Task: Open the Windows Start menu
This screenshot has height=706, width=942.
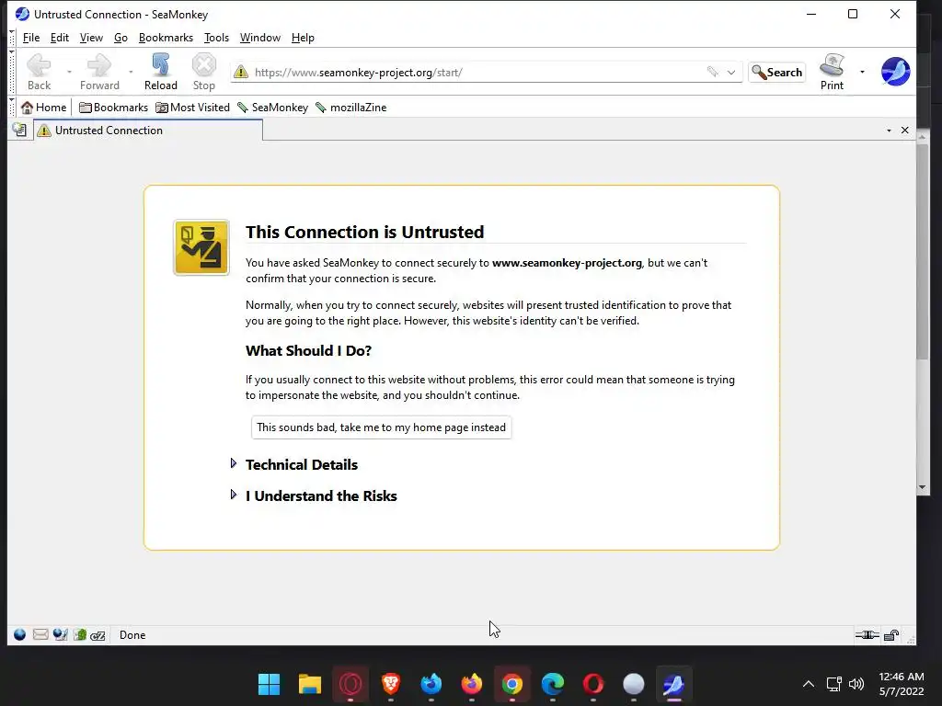Action: (x=269, y=684)
